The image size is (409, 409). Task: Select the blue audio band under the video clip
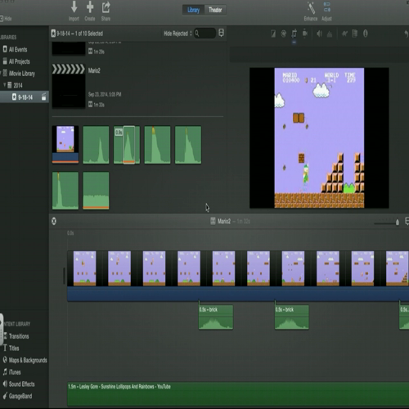tap(238, 294)
